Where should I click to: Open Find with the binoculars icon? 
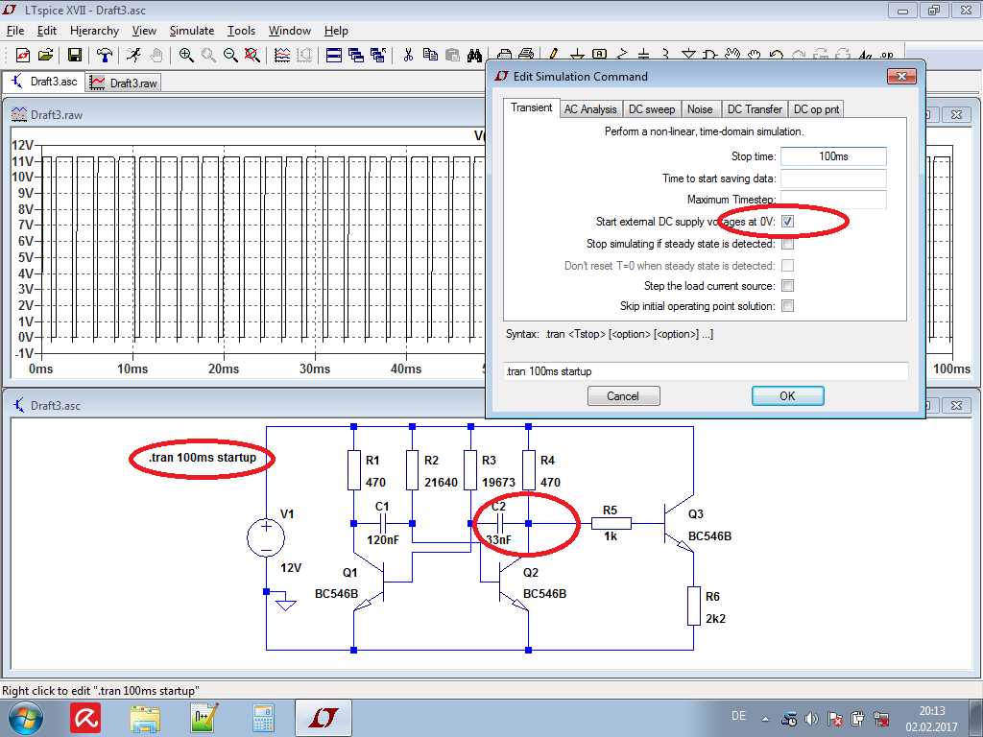point(474,55)
